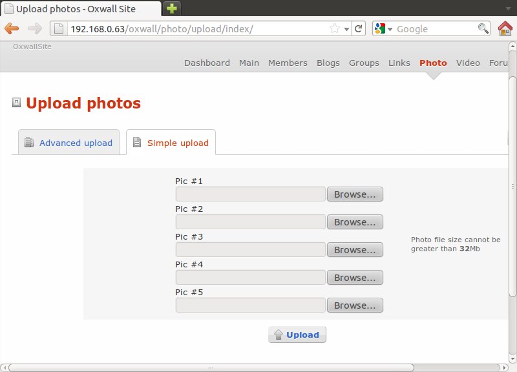Switch to the Advanced upload tab
The width and height of the screenshot is (517, 372).
coord(69,142)
